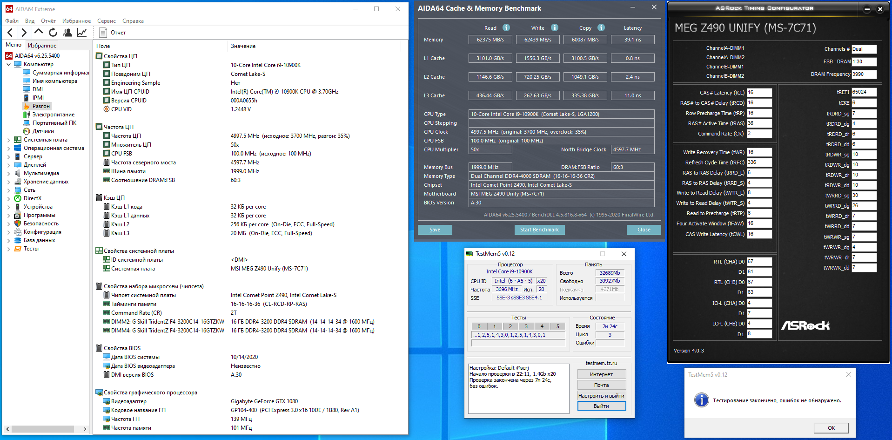Image resolution: width=892 pixels, height=440 pixels.
Task: Click the "62375 MB/s" Memory Read value
Action: [x=490, y=40]
